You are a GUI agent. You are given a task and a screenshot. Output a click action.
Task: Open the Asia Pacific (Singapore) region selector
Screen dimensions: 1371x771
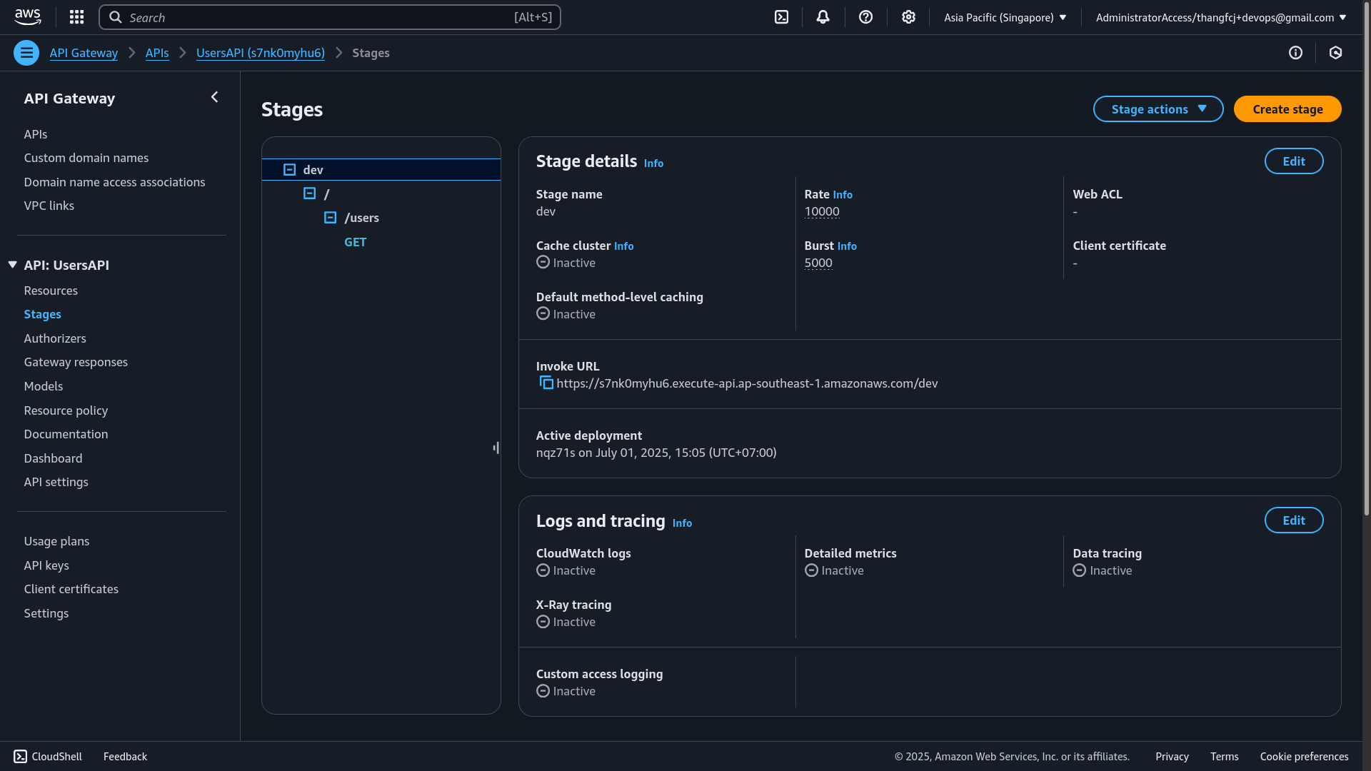pyautogui.click(x=1005, y=17)
